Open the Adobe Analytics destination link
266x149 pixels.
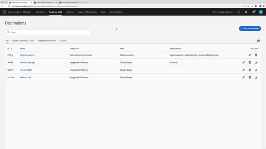pyautogui.click(x=27, y=55)
